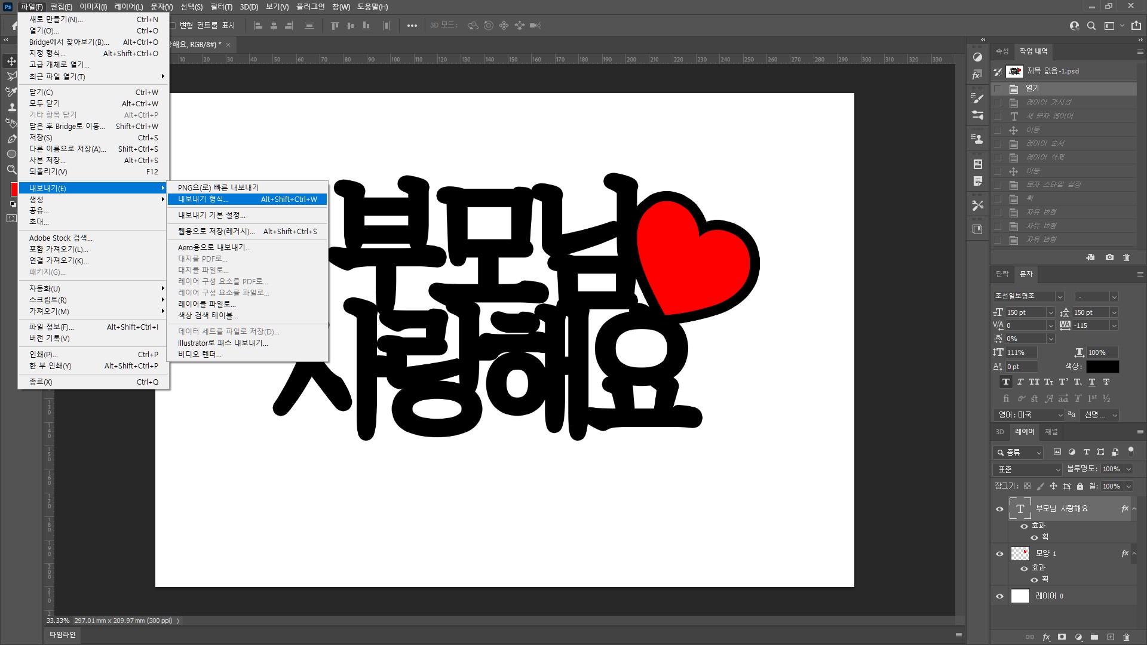Click the faux bold T button
This screenshot has width=1147, height=645.
point(1006,382)
